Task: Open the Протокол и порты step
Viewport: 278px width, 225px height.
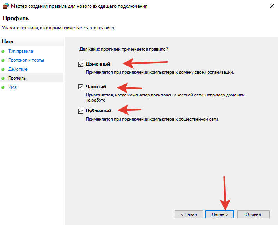Action: pyautogui.click(x=26, y=60)
